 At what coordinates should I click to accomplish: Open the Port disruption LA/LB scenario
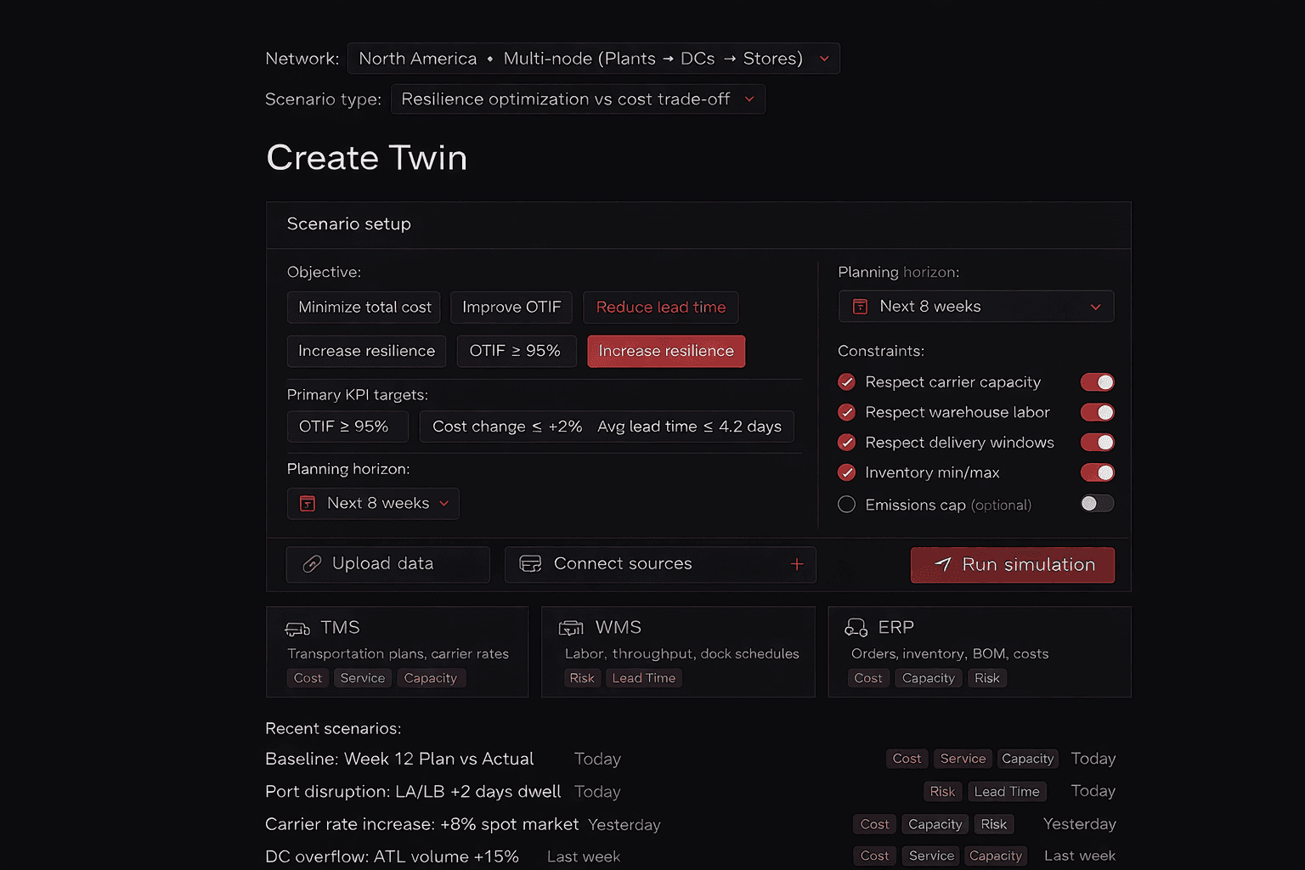pyautogui.click(x=412, y=791)
